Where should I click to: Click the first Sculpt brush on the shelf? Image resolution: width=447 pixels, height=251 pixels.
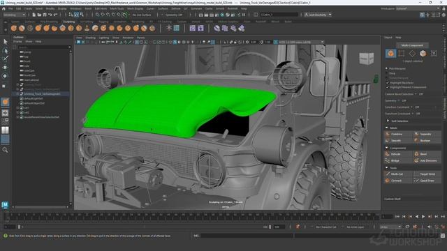[14, 28]
